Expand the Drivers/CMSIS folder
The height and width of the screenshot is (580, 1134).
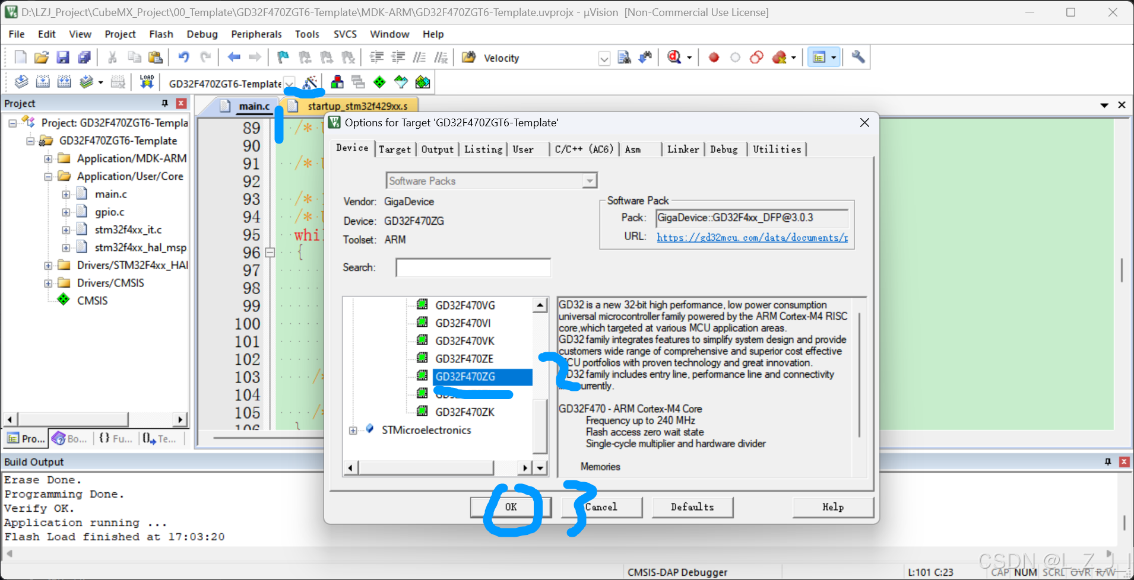coord(48,283)
